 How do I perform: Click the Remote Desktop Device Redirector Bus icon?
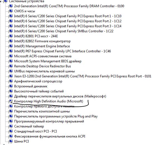11,66
